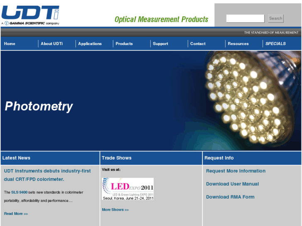Click the 'Visit us at:' text

[x=111, y=170]
